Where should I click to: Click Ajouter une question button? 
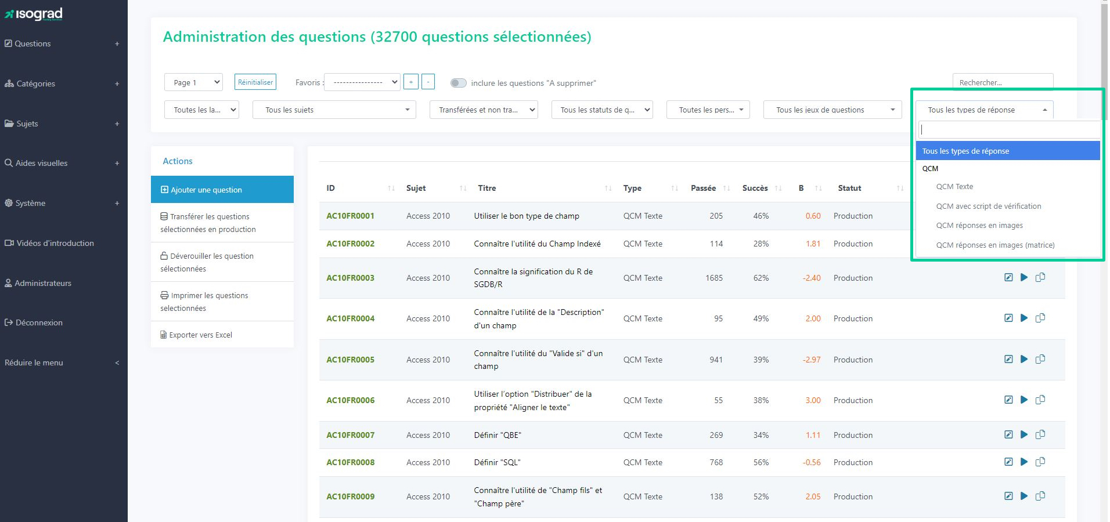222,190
